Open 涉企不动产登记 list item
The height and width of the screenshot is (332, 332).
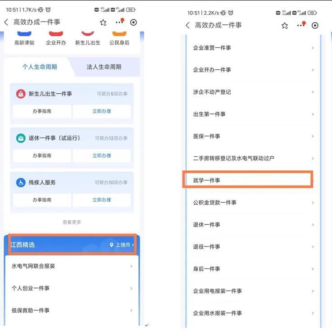click(254, 92)
